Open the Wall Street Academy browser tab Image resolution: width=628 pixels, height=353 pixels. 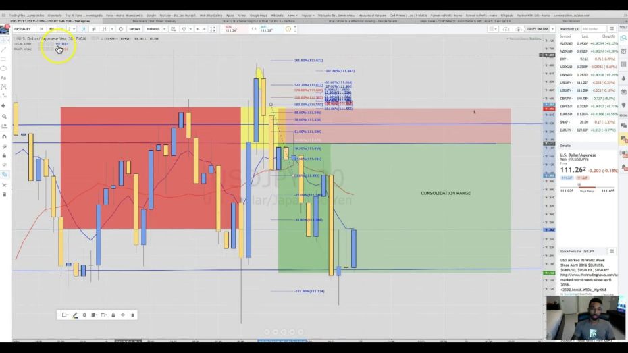click(x=156, y=22)
